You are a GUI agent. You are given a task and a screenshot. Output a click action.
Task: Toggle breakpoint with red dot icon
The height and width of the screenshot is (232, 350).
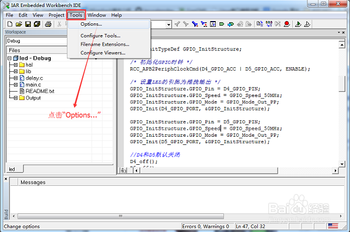pos(287,24)
